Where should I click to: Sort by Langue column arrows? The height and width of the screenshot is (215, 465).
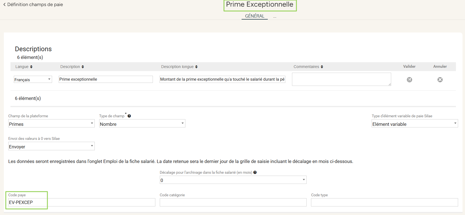pos(31,67)
